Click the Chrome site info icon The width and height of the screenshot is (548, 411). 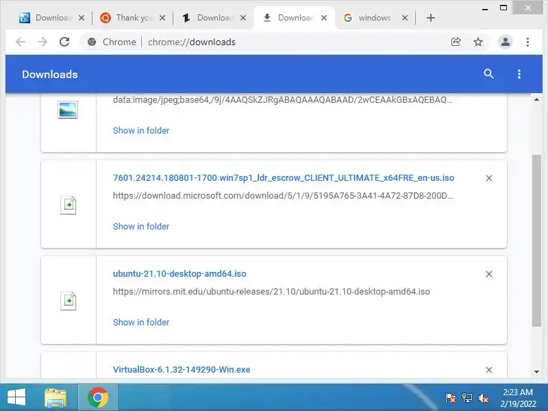click(92, 42)
